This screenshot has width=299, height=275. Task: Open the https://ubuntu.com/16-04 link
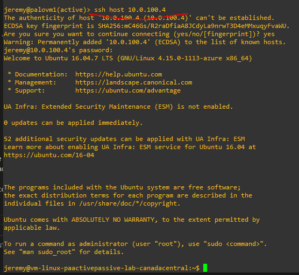click(49, 155)
